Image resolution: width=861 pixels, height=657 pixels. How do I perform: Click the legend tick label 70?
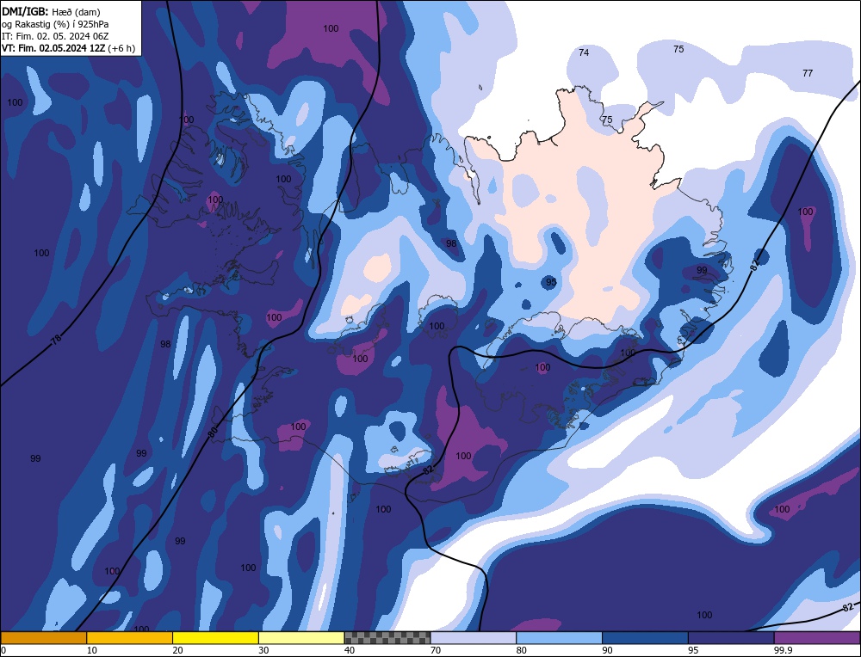(x=436, y=650)
